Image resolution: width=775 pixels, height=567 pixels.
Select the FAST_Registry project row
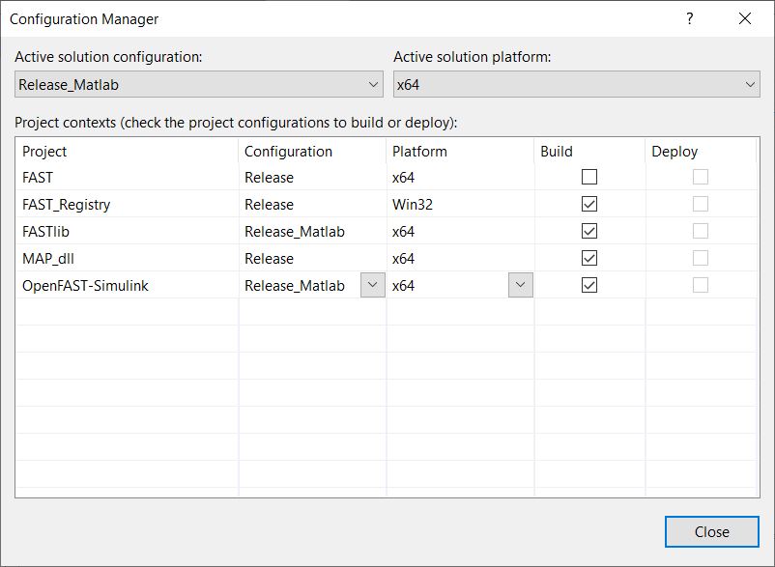(x=66, y=204)
